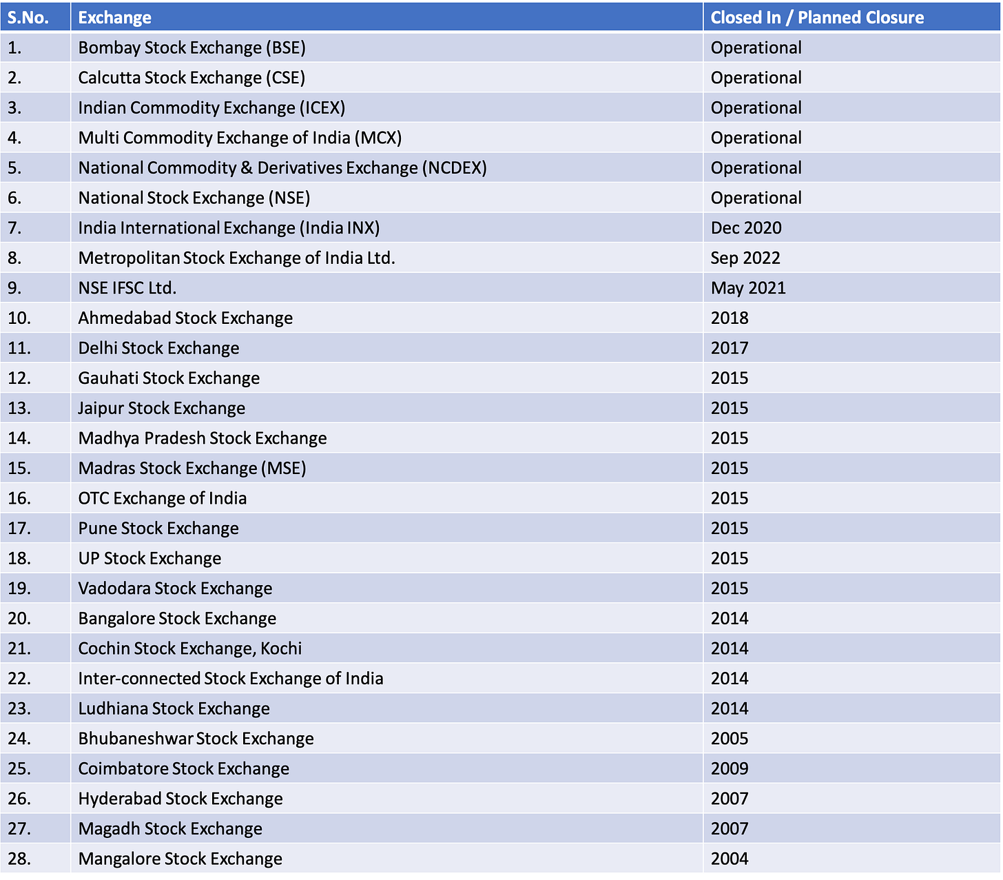Click the 'Dec 2020' closure cell

click(851, 227)
